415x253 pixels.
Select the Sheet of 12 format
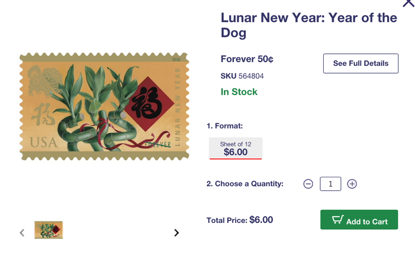(x=236, y=148)
